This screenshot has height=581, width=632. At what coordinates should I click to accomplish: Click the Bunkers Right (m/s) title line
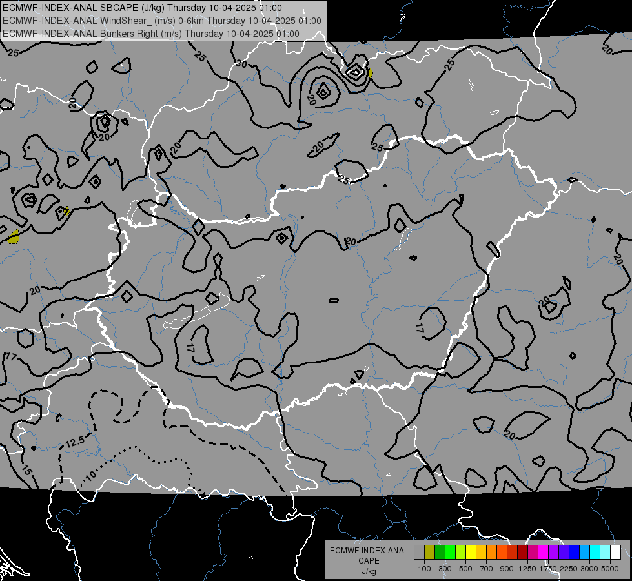151,34
